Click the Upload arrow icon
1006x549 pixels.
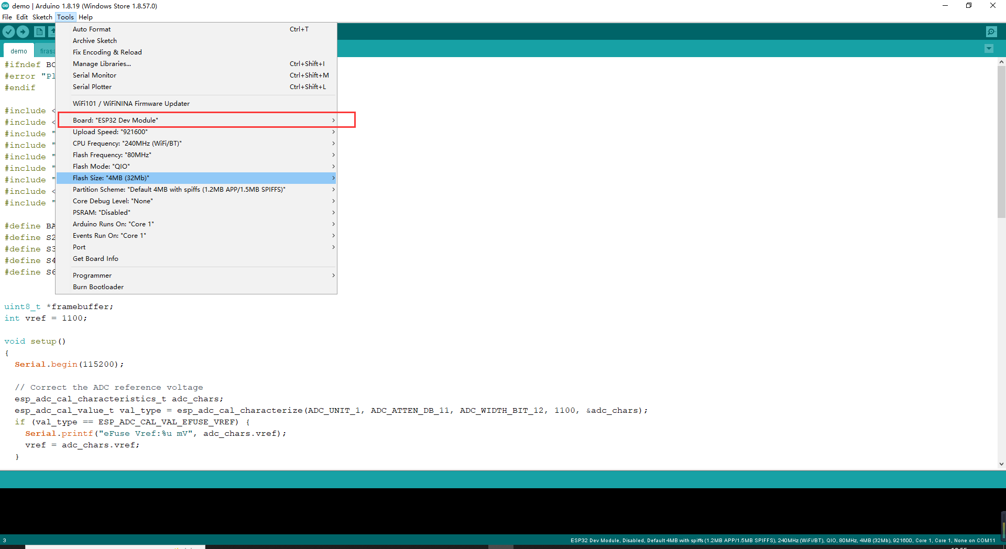pyautogui.click(x=23, y=32)
